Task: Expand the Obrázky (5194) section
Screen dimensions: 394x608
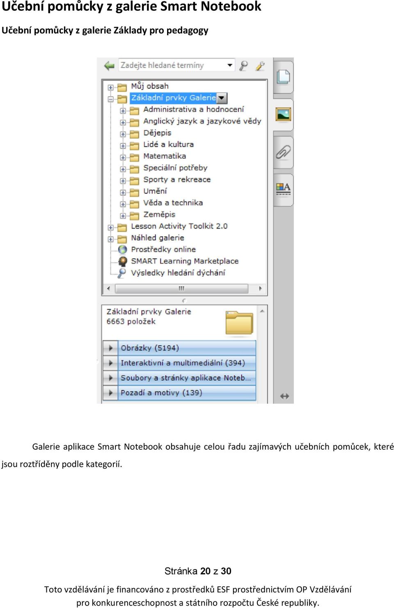Action: 179,348
